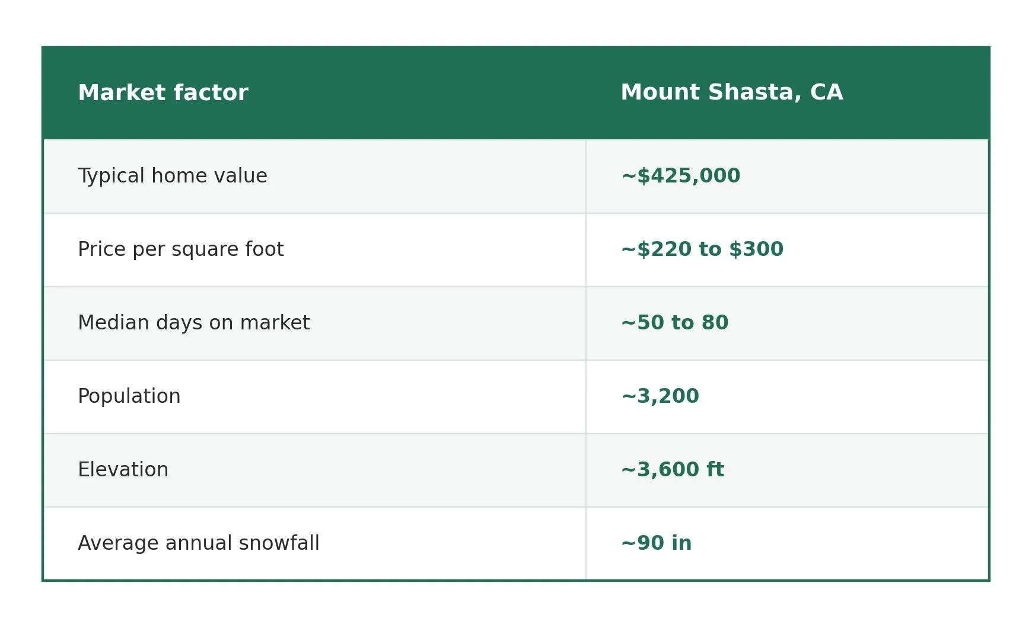
Task: Select the ~50 to 80 value
Action: pos(675,323)
